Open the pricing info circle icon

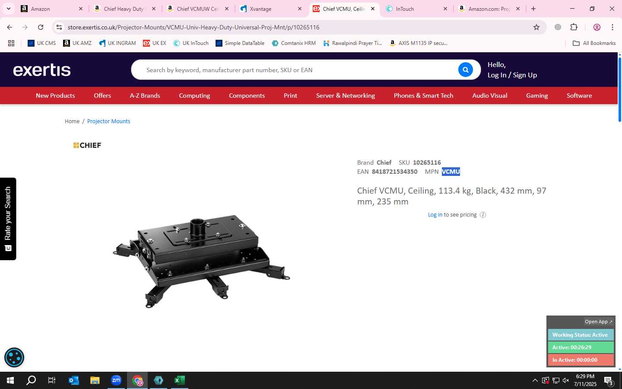(483, 215)
